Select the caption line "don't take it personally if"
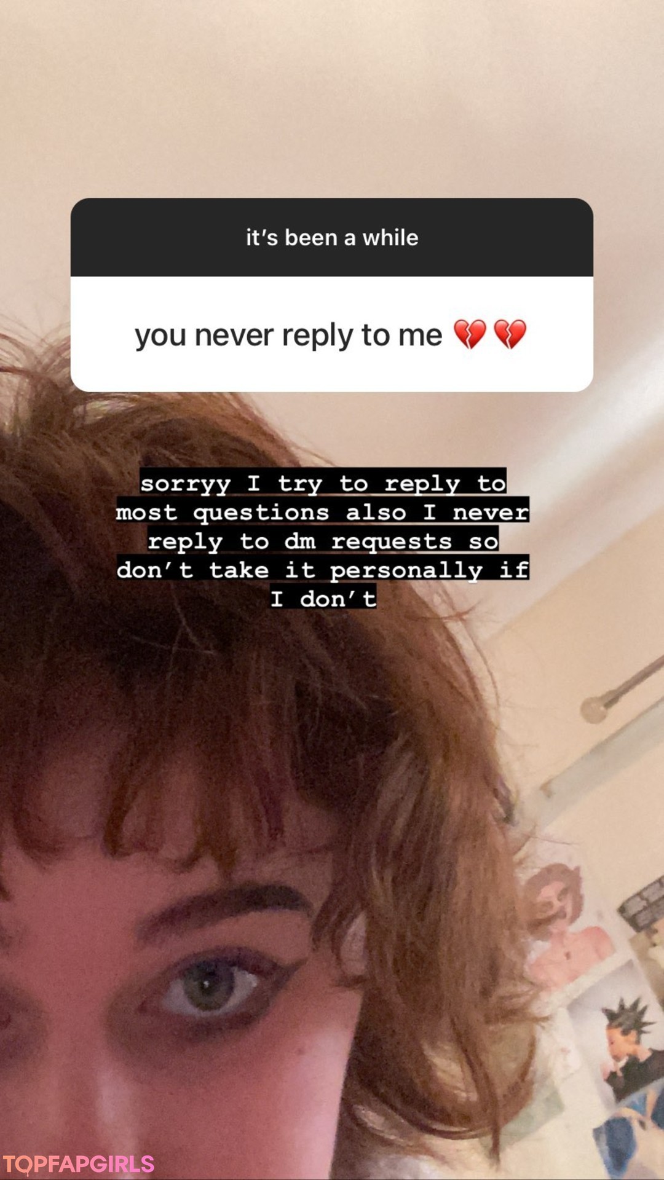Image resolution: width=664 pixels, height=1180 pixels. [x=323, y=569]
